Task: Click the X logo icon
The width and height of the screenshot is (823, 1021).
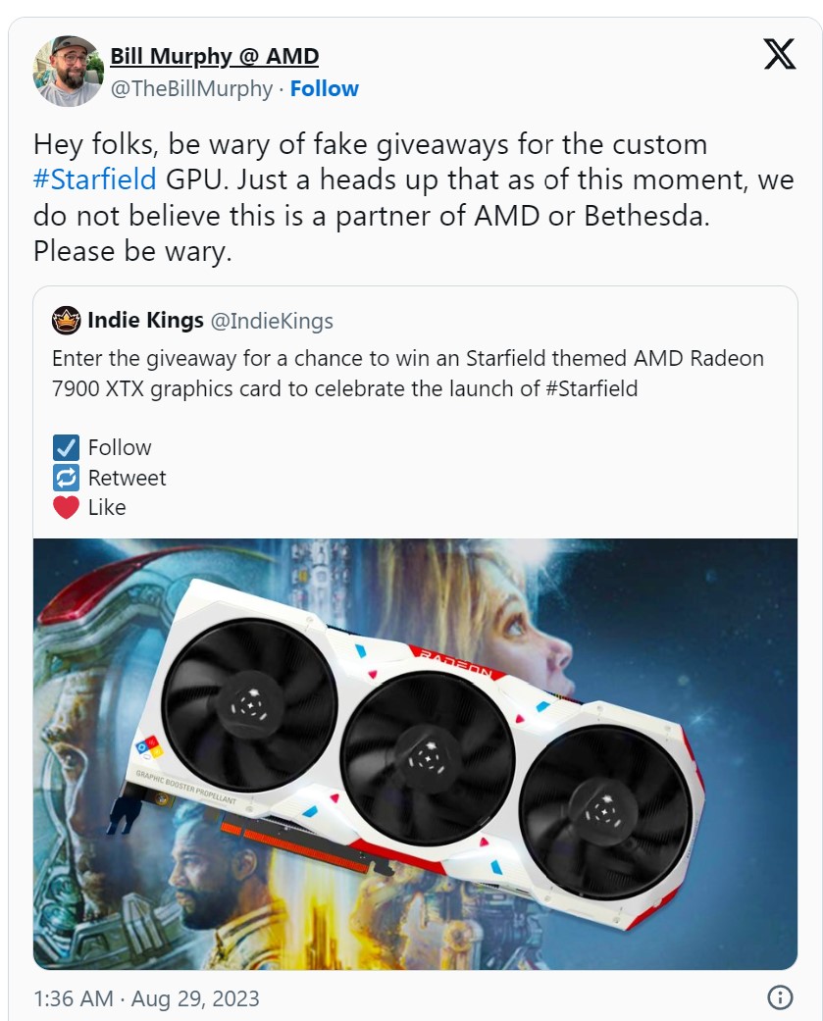Action: tap(780, 53)
